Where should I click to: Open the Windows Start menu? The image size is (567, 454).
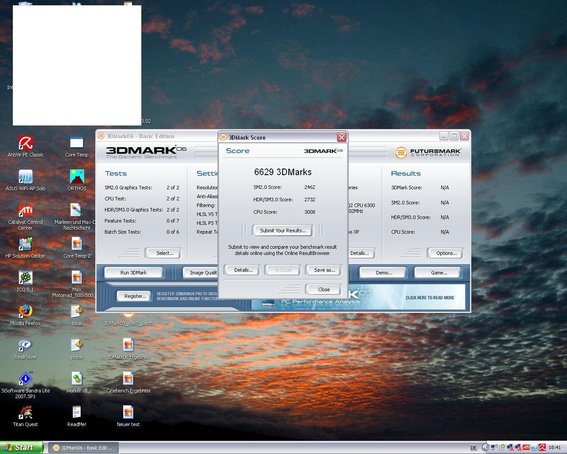pyautogui.click(x=22, y=447)
